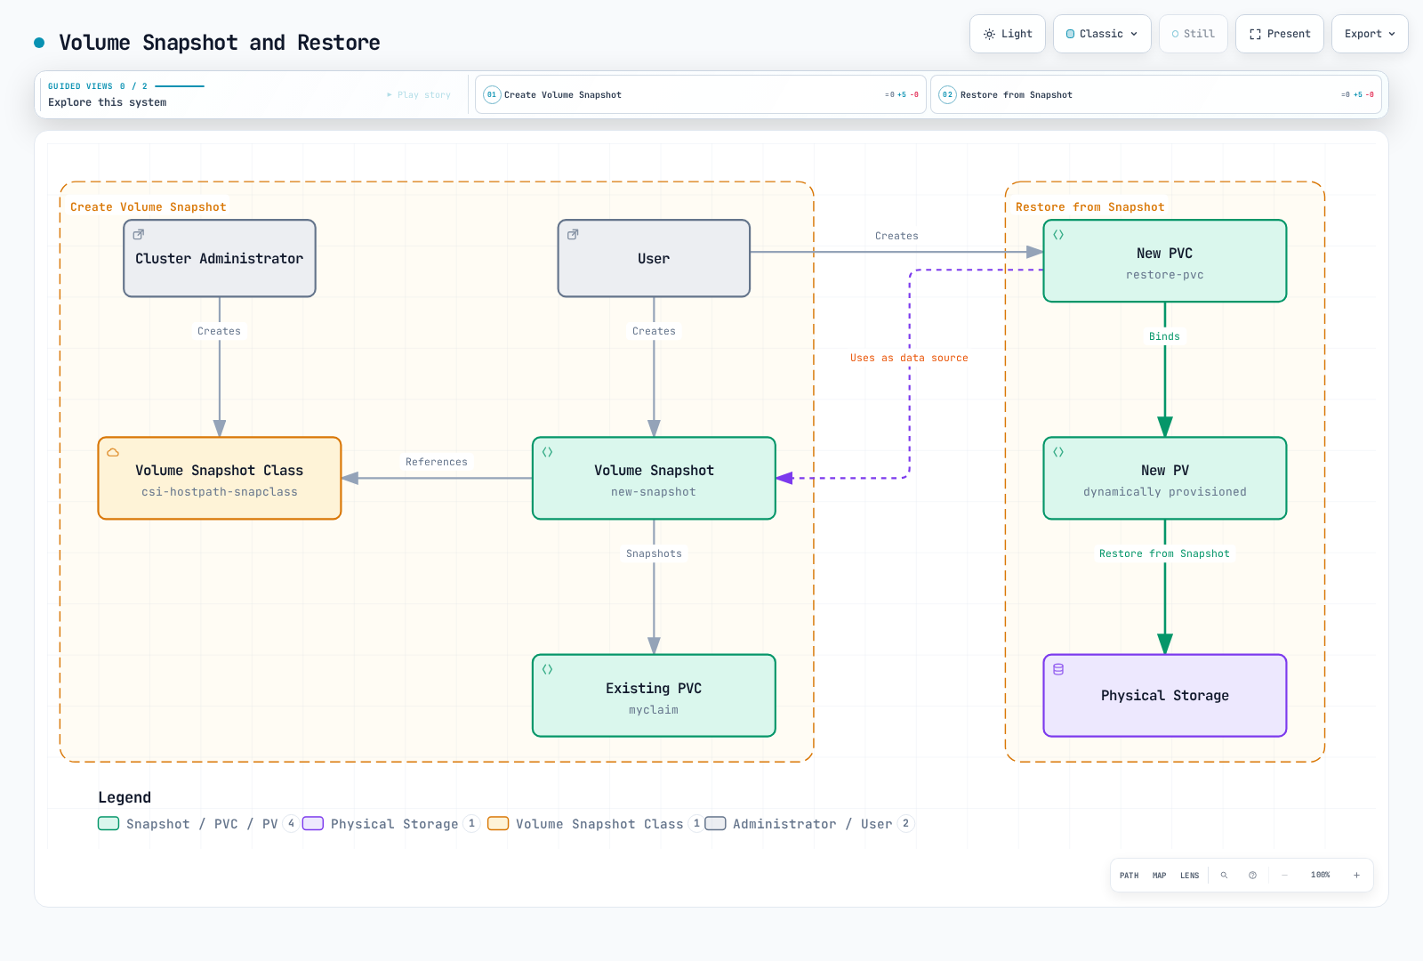Click Play story
Image resolution: width=1423 pixels, height=961 pixels.
(419, 94)
